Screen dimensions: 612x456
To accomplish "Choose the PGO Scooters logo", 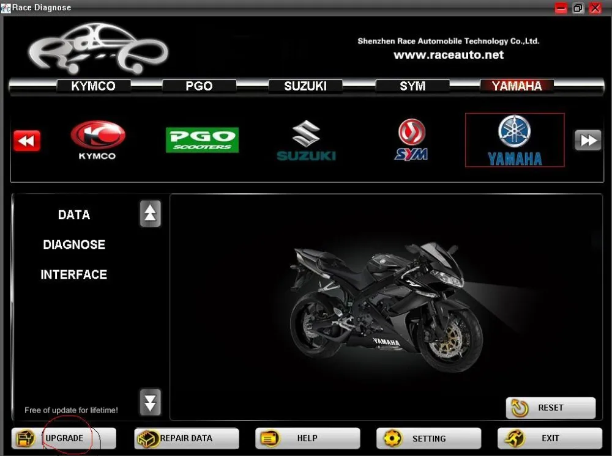I will (202, 140).
